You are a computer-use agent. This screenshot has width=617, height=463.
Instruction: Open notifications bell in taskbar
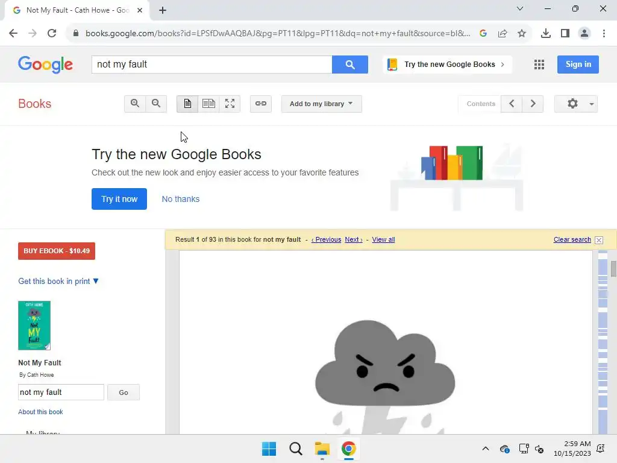coord(601,449)
